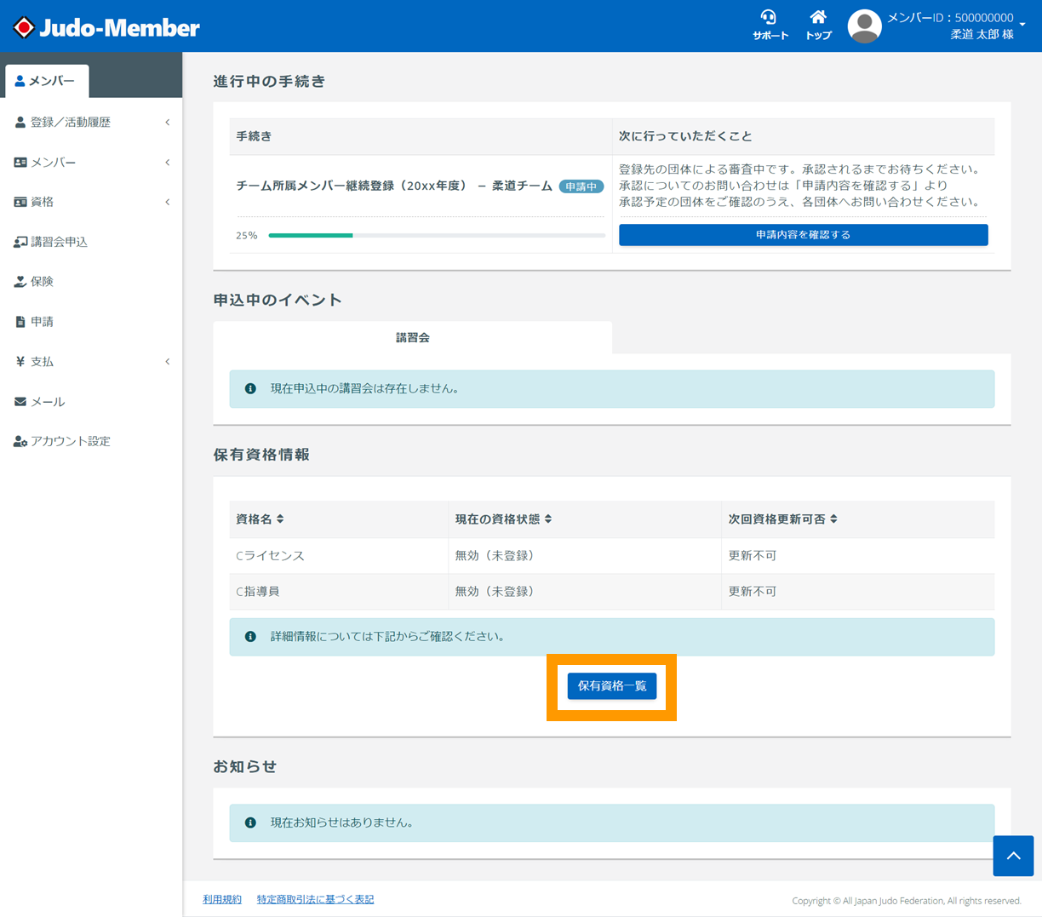Screen dimensions: 1042x917
Task: Click the 資格 card icon in the sidebar
Action: click(x=20, y=202)
